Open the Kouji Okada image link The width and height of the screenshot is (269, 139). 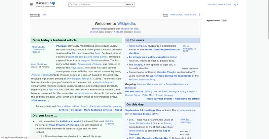click(38, 49)
